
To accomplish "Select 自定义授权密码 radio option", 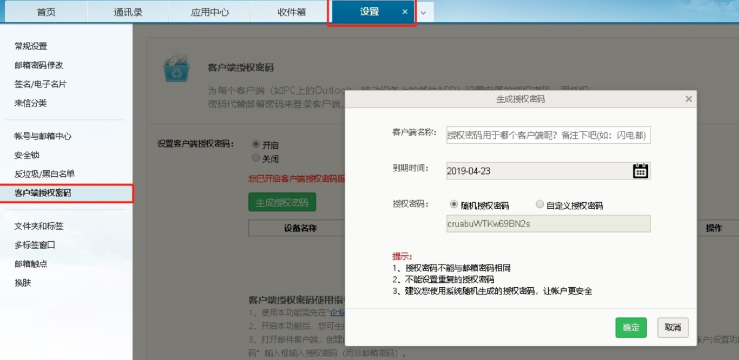I will click(540, 204).
